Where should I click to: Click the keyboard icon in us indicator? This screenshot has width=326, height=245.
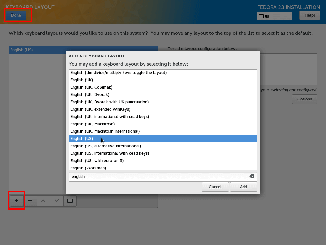tap(261, 16)
